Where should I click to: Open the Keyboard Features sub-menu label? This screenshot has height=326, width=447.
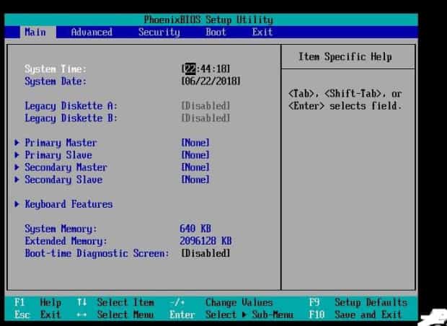(x=68, y=204)
